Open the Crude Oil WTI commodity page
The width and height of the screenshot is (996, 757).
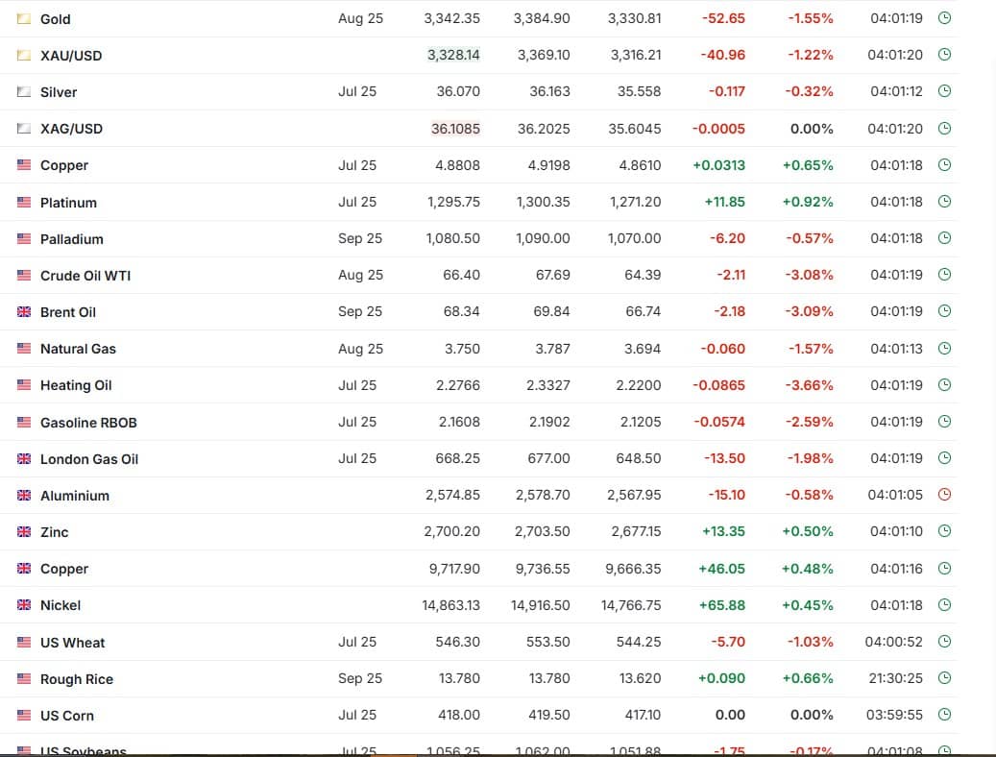point(85,276)
